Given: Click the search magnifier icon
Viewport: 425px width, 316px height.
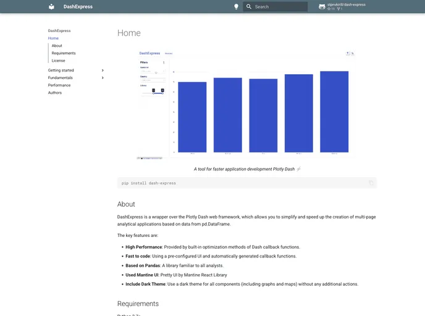Looking at the screenshot, I should click(249, 7).
